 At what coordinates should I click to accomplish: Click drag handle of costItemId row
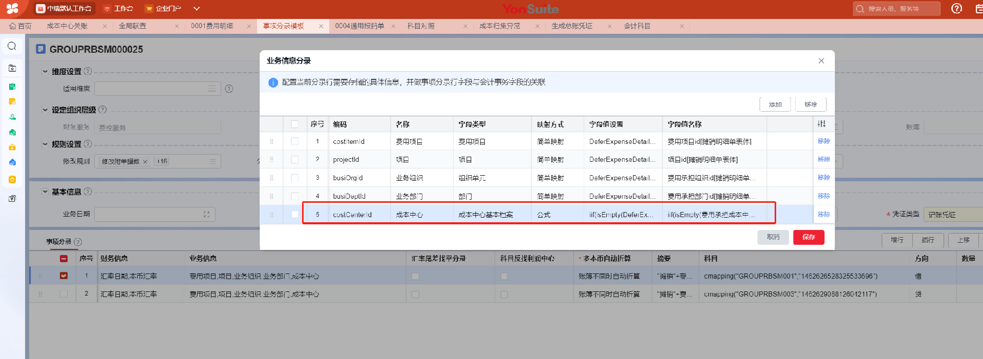tap(271, 141)
